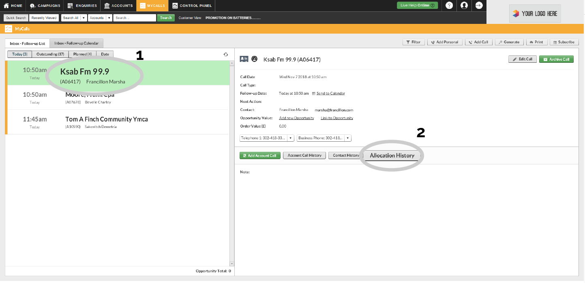The image size is (585, 283).
Task: Open the Filter button
Action: (414, 42)
